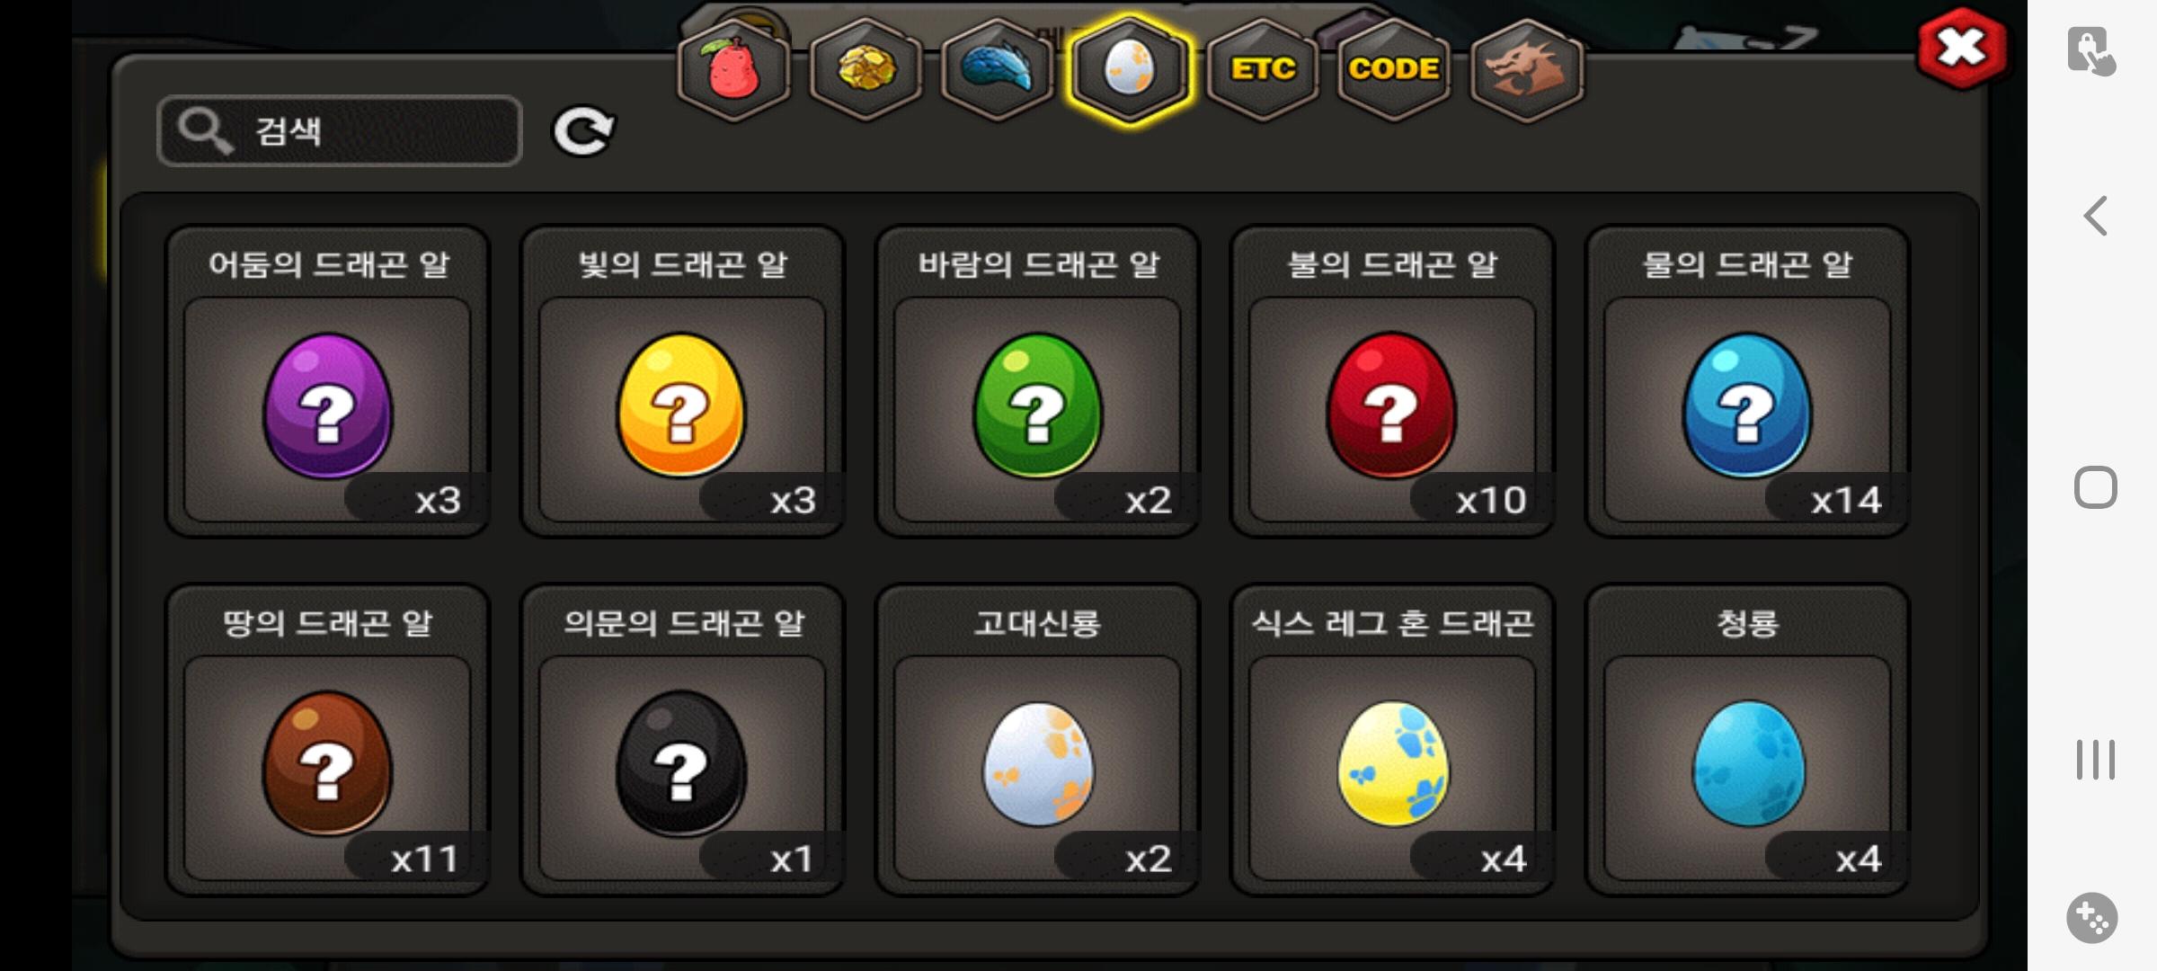The height and width of the screenshot is (971, 2157).
Task: Choose the red 불의 드래곤 알 egg
Action: click(1392, 381)
